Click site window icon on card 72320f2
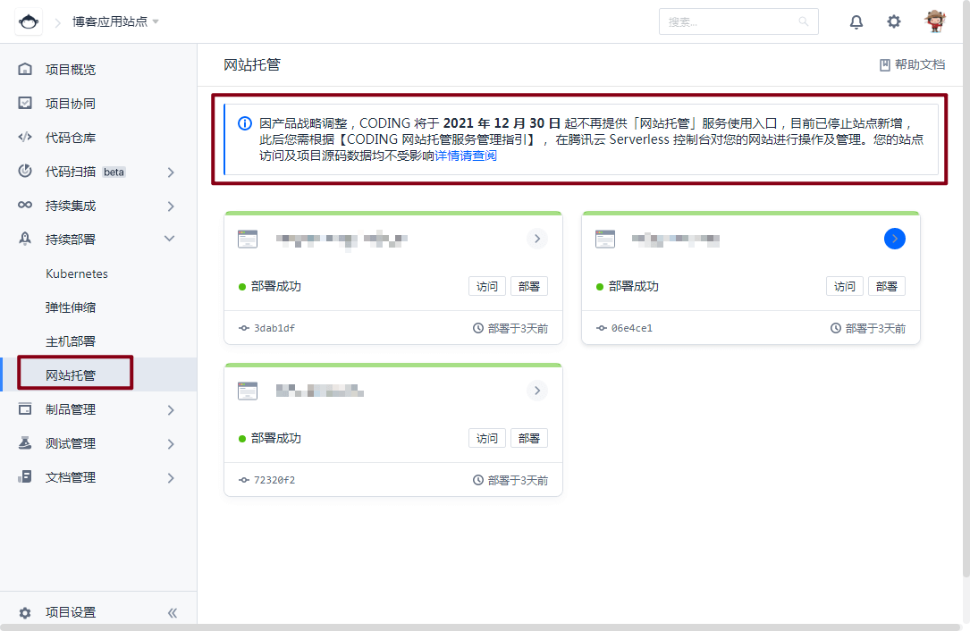This screenshot has width=970, height=631. [248, 391]
